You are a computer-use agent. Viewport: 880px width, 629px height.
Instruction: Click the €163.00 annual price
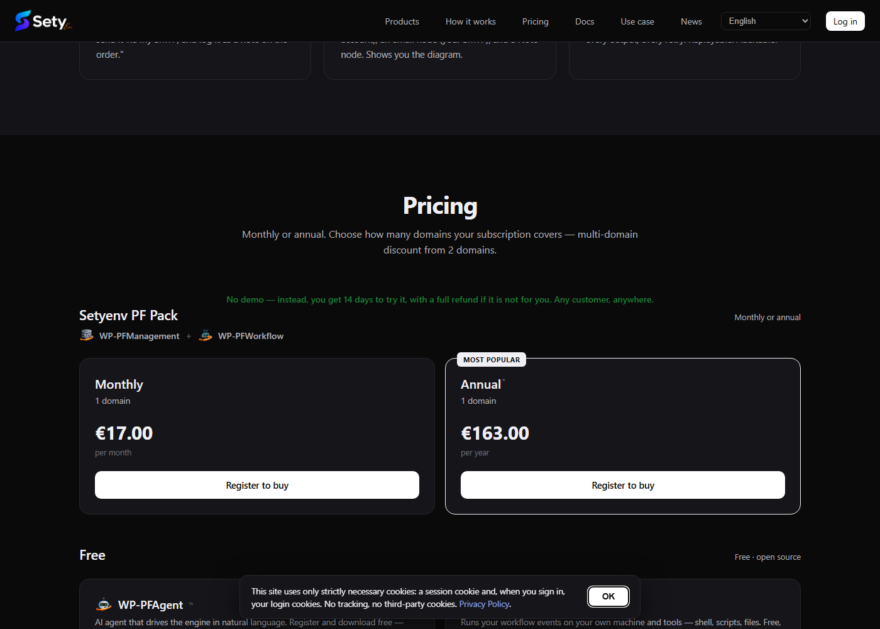coord(495,433)
